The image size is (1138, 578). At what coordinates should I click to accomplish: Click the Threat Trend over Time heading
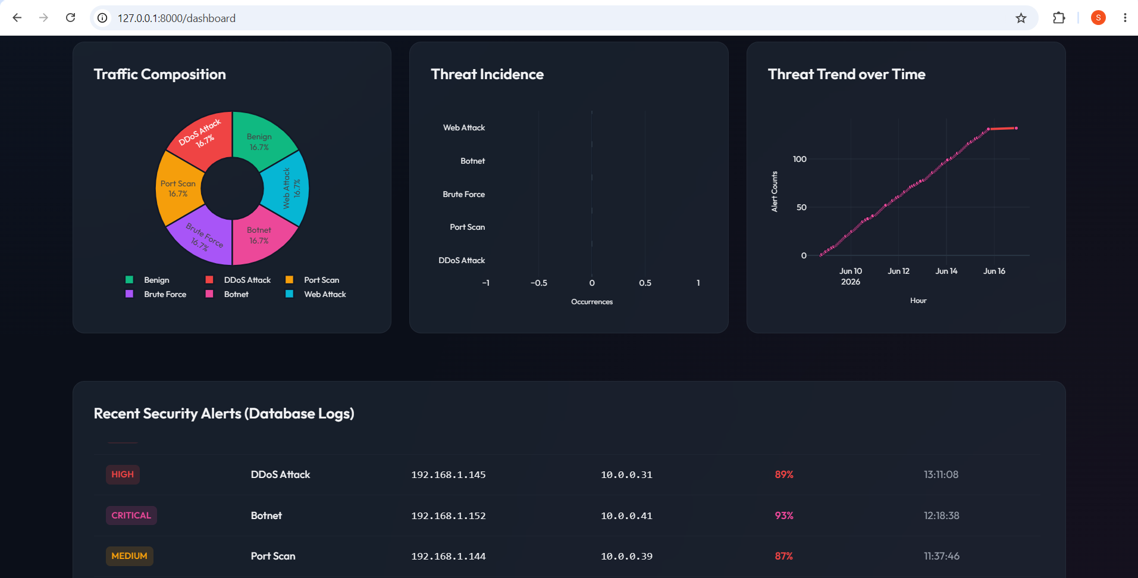coord(847,74)
